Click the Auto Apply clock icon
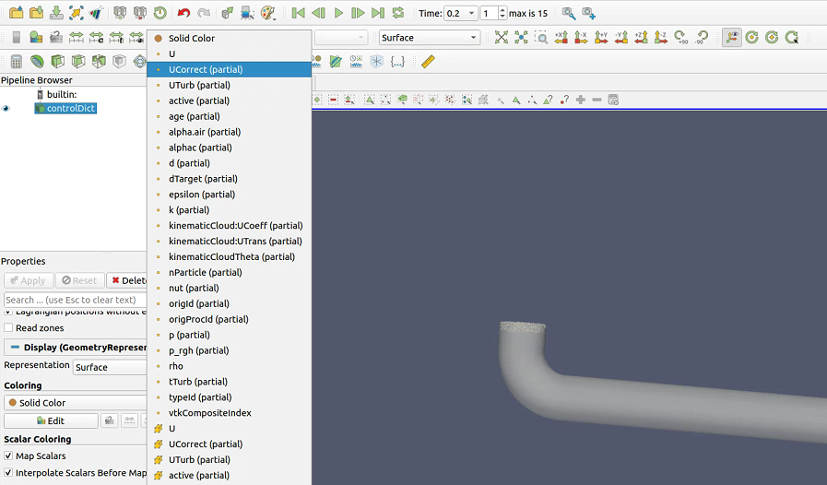The height and width of the screenshot is (485, 827). tap(159, 13)
